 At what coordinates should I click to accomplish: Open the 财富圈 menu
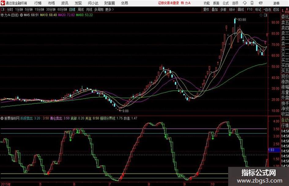coord(109,3)
